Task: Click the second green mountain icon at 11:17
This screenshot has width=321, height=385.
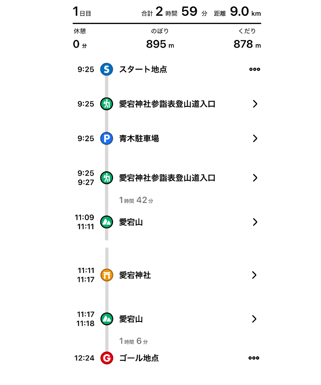Action: tap(107, 319)
